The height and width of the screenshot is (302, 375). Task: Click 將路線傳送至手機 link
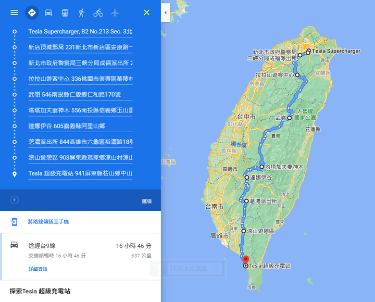48,222
